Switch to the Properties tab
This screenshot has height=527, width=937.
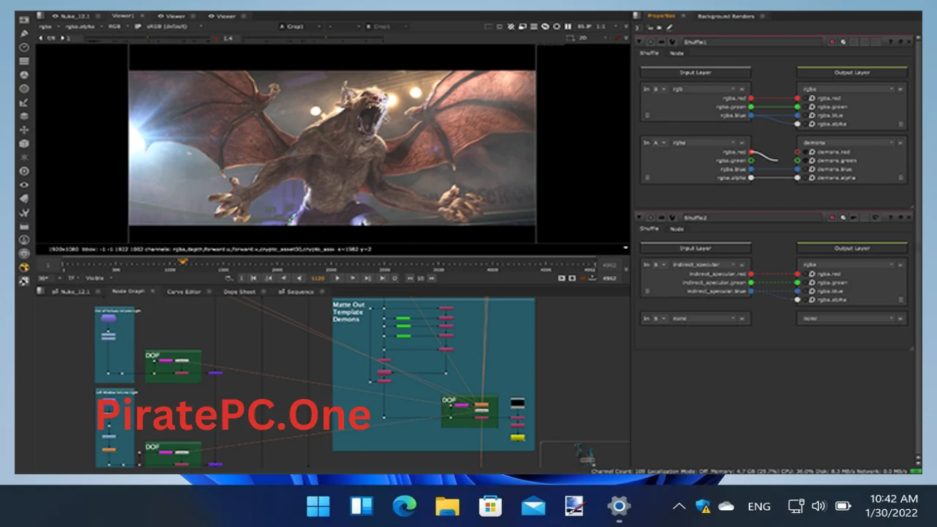(x=661, y=16)
